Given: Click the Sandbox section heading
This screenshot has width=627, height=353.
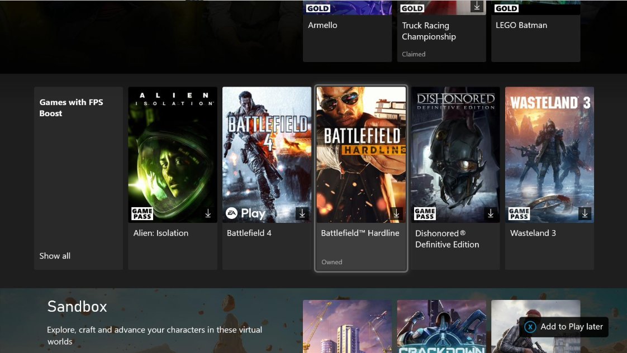Looking at the screenshot, I should click(77, 307).
